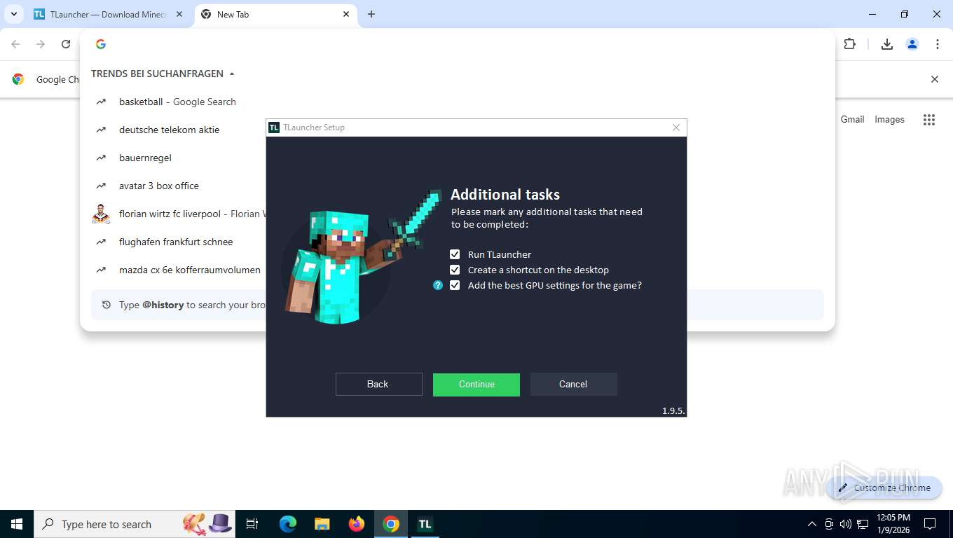The height and width of the screenshot is (538, 953).
Task: Open File Explorer from taskbar
Action: (x=322, y=524)
